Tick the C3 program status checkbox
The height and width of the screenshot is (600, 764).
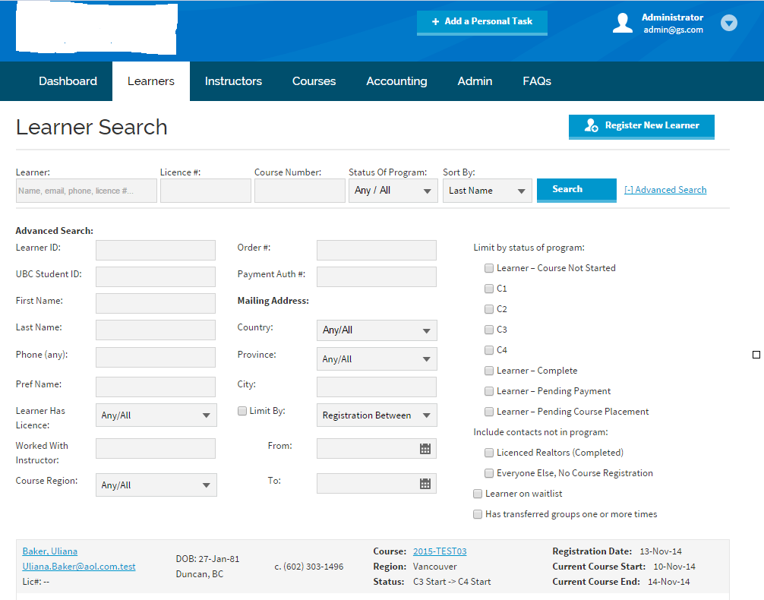coord(489,330)
